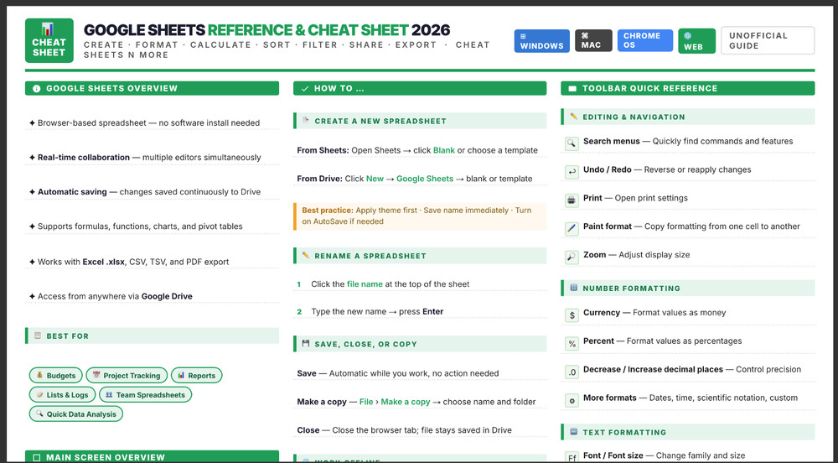Click 'Close — Close the browser tab' text

click(x=405, y=429)
